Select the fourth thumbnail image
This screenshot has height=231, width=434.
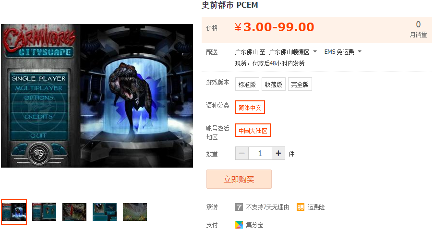point(105,212)
